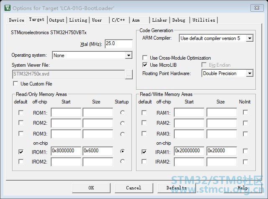Select the Target tab
Viewport: 268px width, 199px height.
(36, 20)
